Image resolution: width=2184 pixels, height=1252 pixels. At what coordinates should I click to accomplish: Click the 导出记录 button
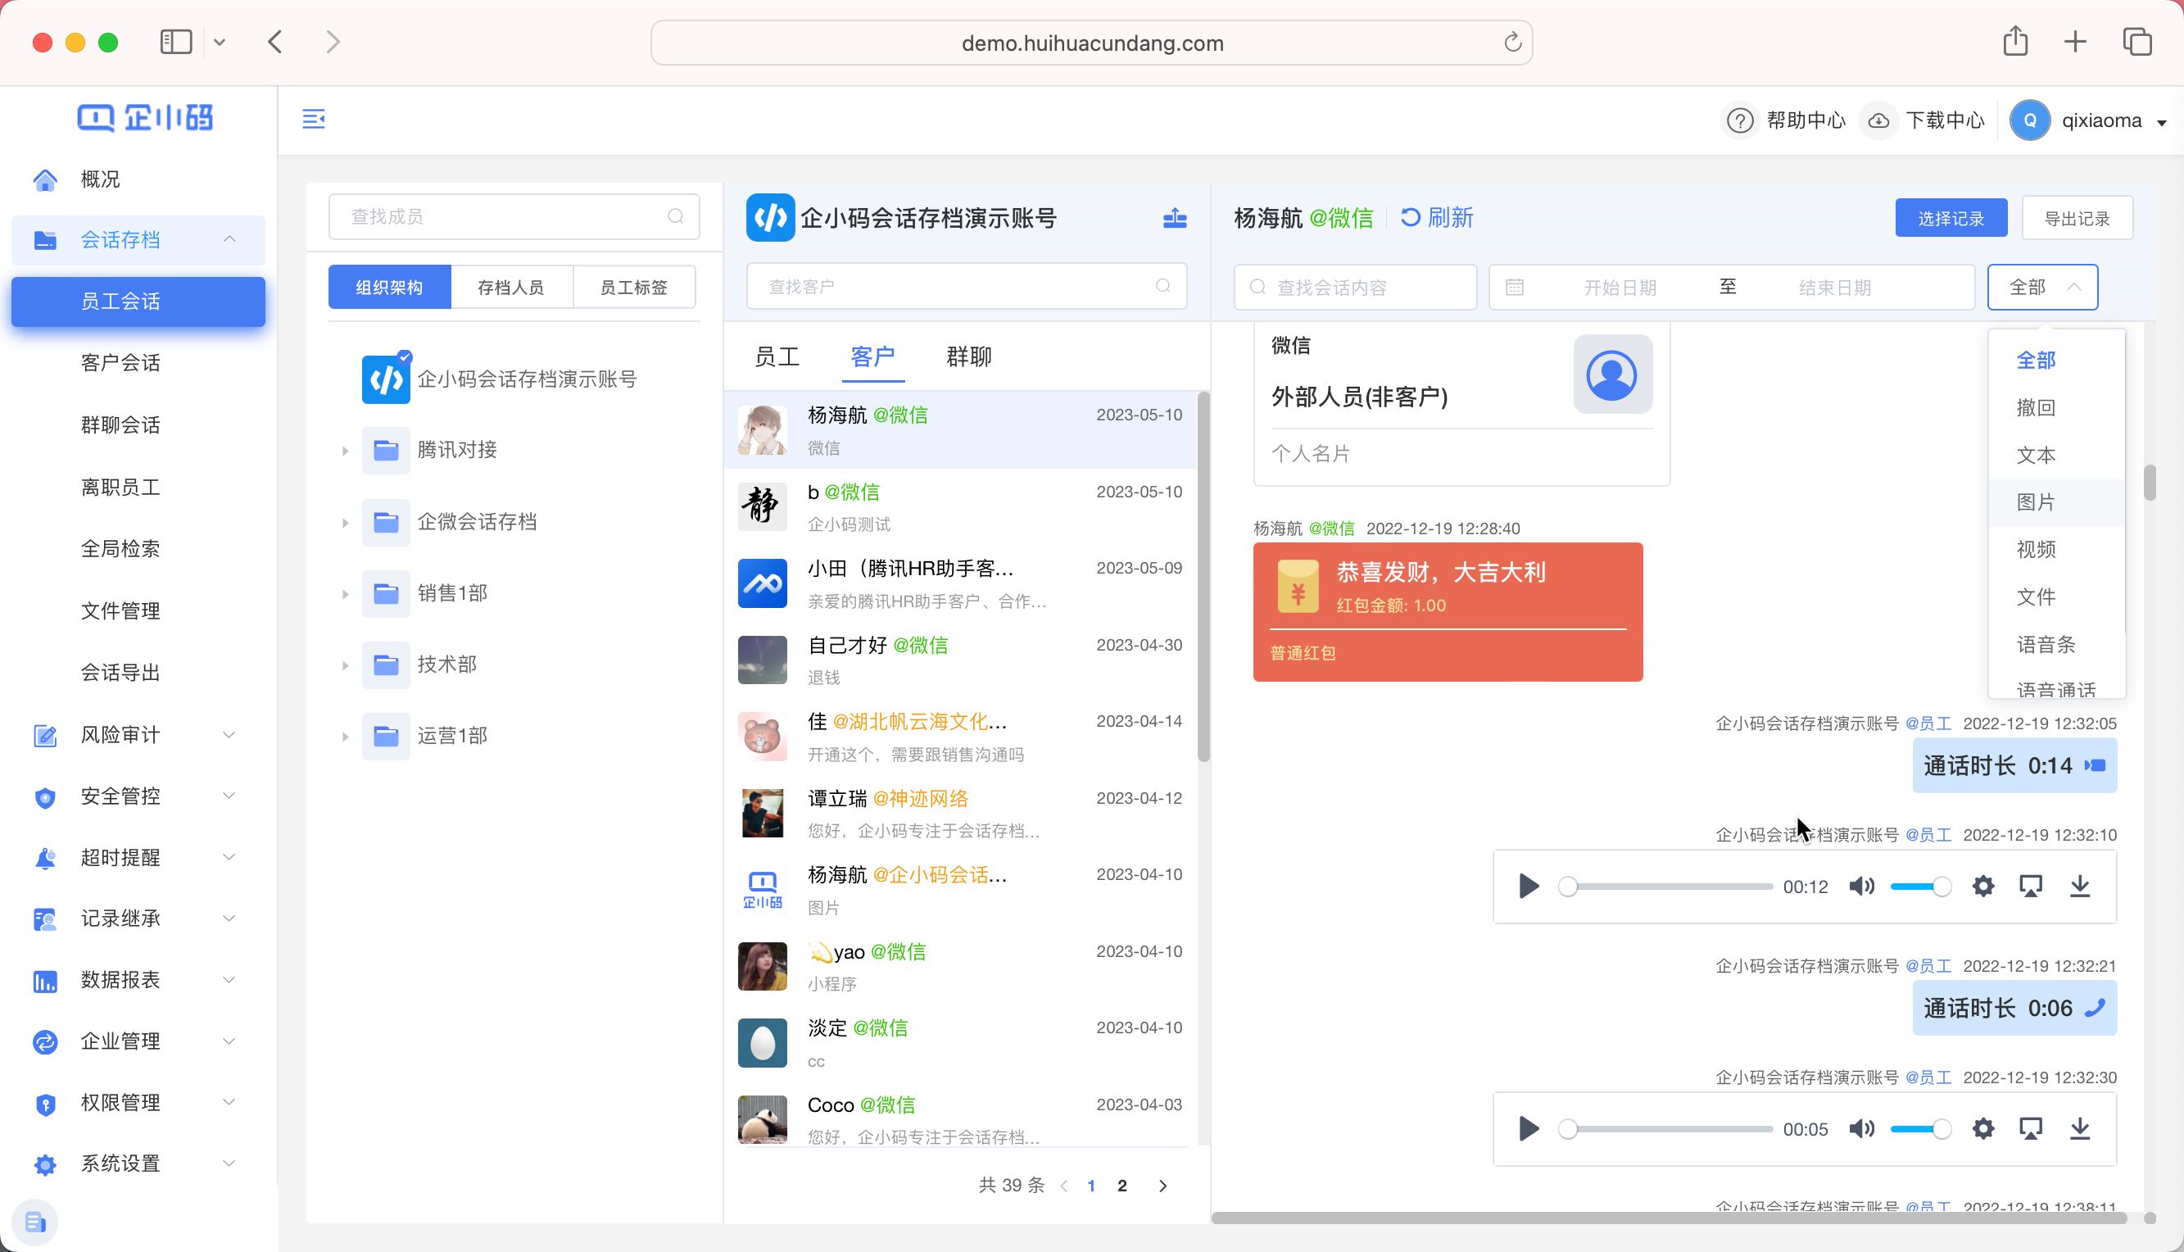point(2078,219)
